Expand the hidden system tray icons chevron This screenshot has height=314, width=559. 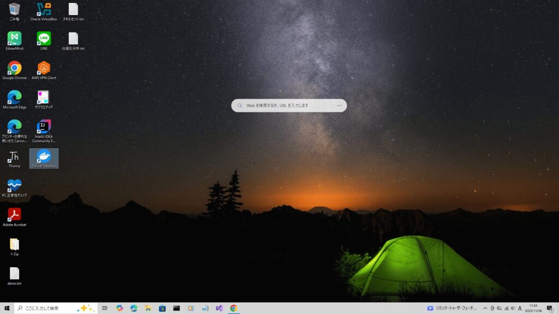click(x=485, y=309)
